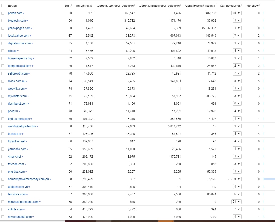Click the caret next to yarabook.com
Screen dimensions: 275x222
[x=28, y=149]
